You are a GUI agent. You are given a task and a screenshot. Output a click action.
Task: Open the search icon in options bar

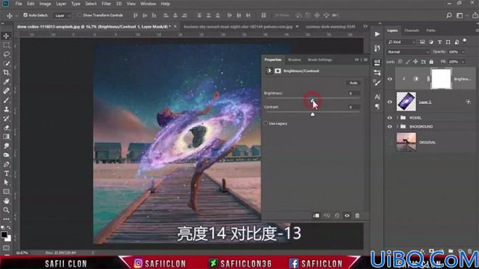(x=448, y=15)
